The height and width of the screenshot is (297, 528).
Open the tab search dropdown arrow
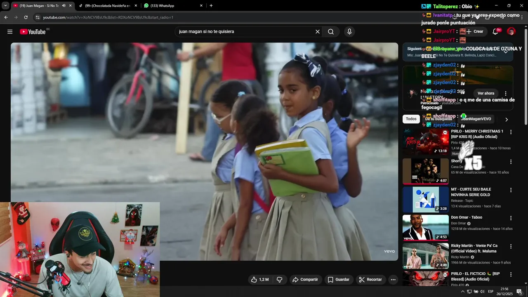[x=5, y=6]
